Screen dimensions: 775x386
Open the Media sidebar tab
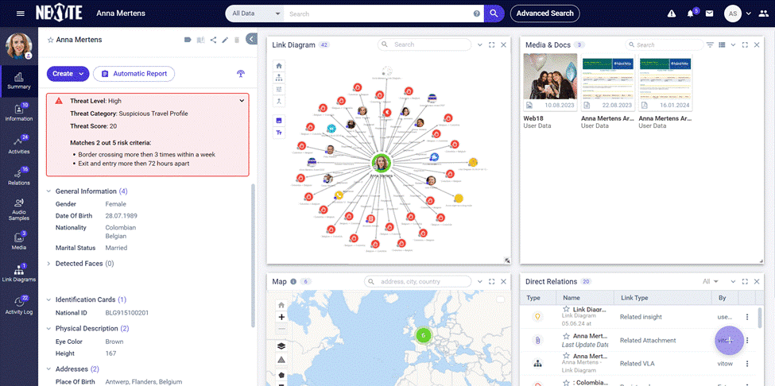click(19, 241)
